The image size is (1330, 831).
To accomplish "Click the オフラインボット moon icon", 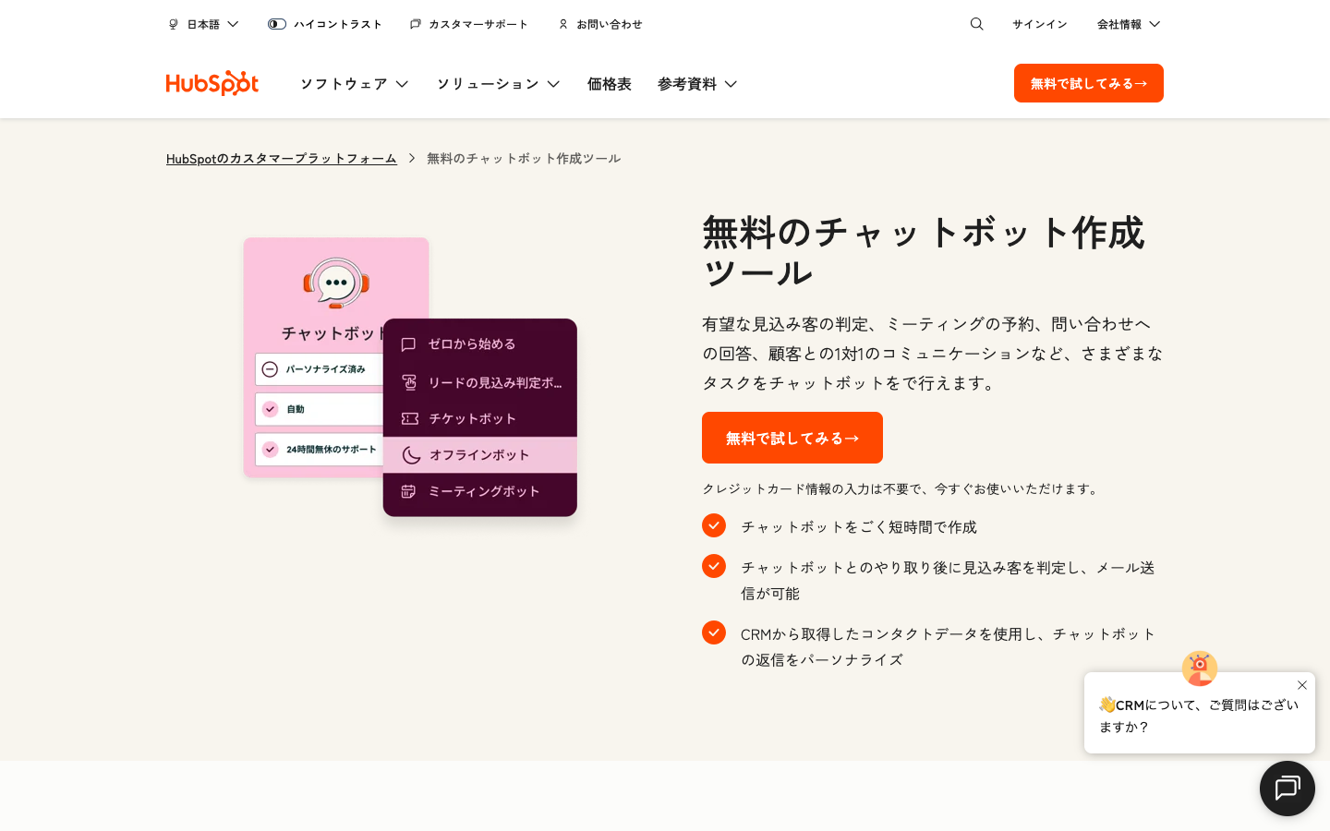I will click(408, 455).
